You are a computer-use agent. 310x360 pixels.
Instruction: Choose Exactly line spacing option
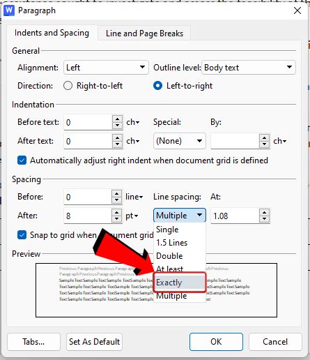(x=180, y=283)
